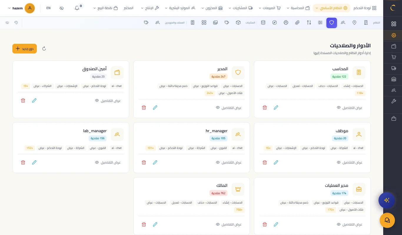Open the location pin toolbar icon

click(354, 23)
